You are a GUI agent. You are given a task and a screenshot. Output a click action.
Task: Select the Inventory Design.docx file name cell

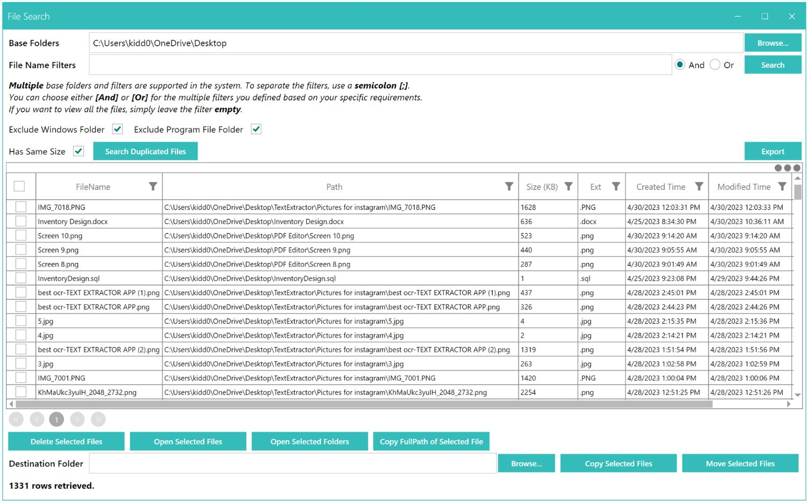pos(99,221)
